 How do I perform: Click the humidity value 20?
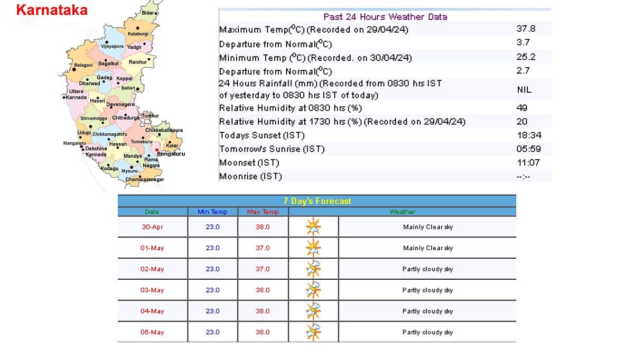point(521,122)
